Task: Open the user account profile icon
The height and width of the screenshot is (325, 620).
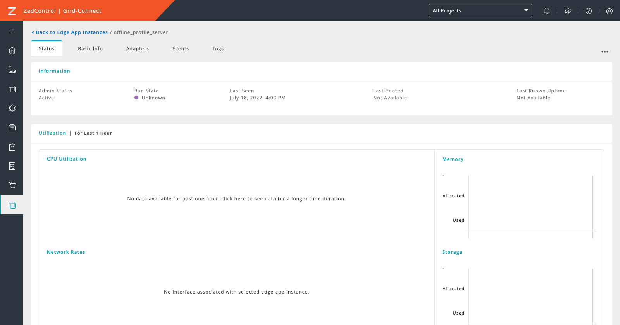Action: (610, 11)
